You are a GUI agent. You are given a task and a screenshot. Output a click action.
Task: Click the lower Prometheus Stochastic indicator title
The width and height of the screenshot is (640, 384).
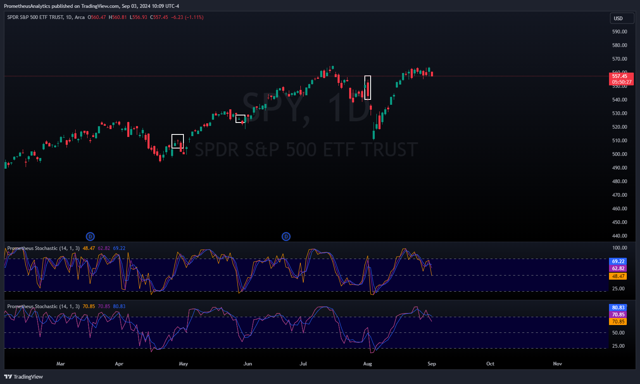pos(43,306)
